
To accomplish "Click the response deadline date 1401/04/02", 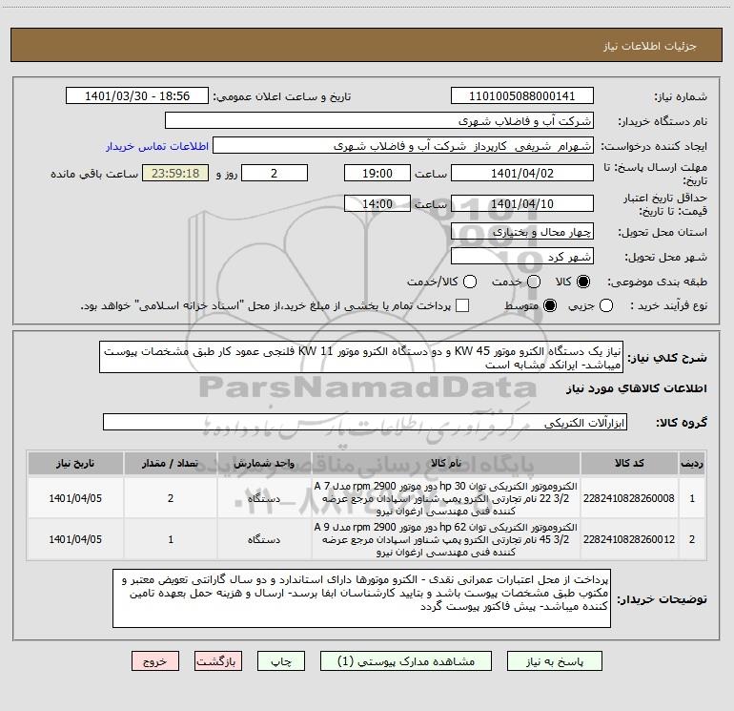I will pos(522,173).
